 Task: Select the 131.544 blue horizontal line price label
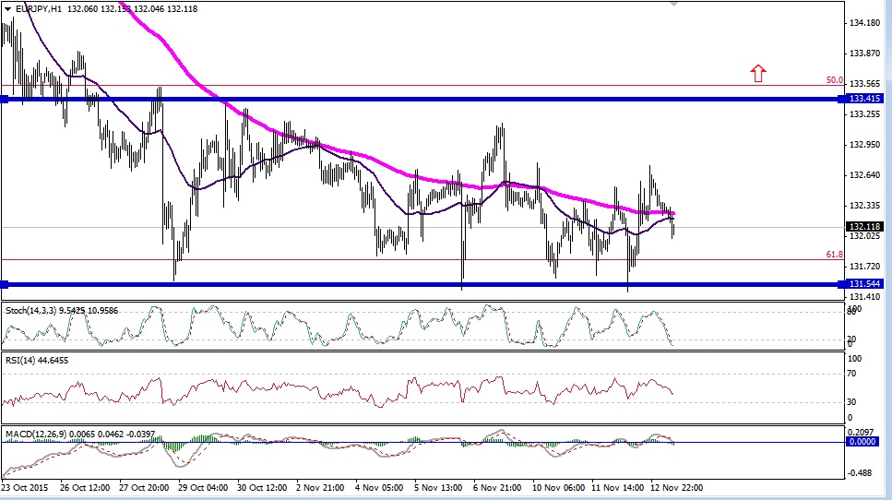point(864,283)
